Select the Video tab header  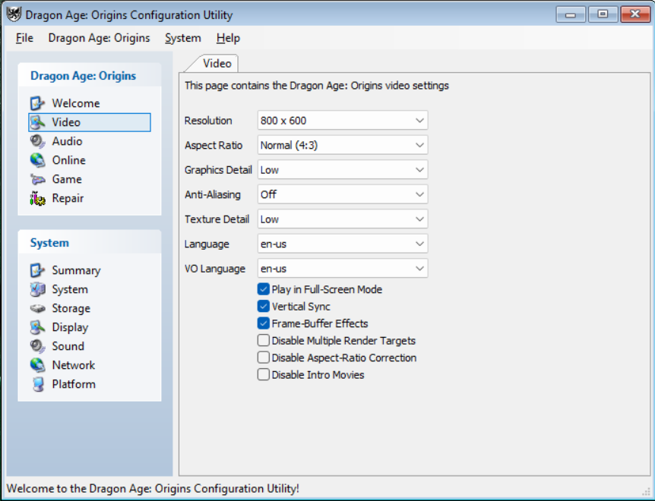pyautogui.click(x=217, y=64)
